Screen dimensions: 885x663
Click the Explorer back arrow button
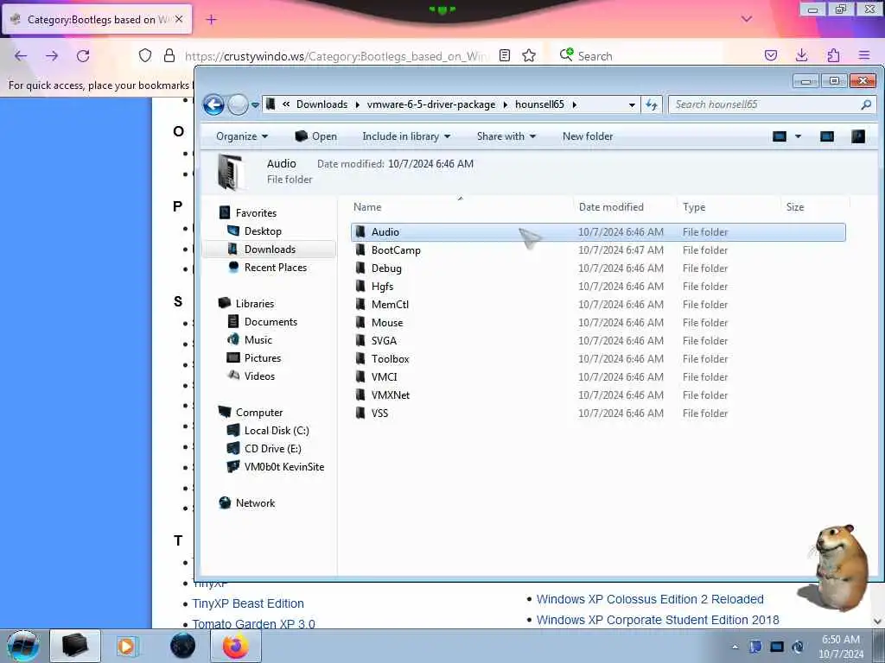(213, 104)
